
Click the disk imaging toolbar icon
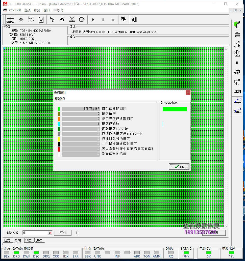tap(72, 20)
